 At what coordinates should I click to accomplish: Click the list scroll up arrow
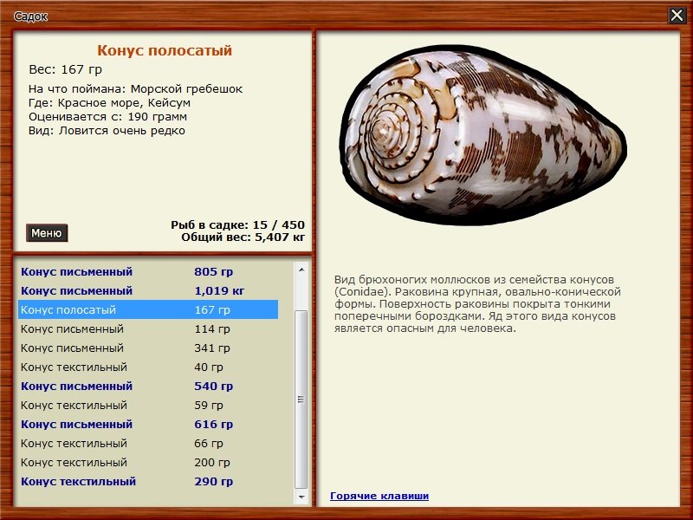tap(301, 270)
